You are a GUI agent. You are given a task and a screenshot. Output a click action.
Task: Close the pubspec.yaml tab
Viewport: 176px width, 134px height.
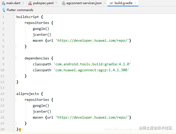(56, 3)
